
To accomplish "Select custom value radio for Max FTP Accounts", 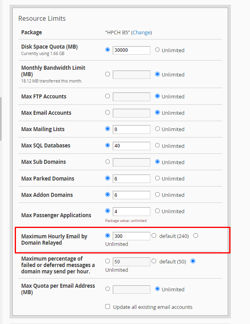I will click(x=108, y=96).
